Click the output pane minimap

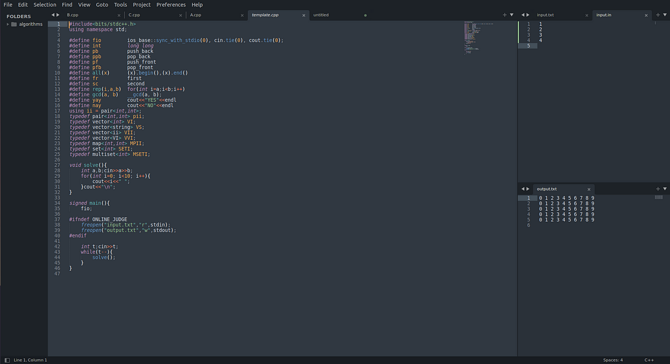pos(659,197)
